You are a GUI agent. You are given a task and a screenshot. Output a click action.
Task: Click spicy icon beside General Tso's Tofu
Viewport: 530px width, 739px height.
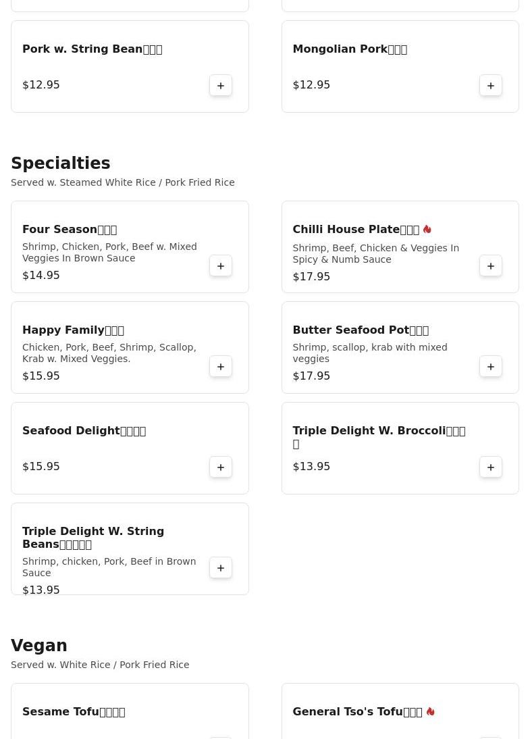(x=430, y=712)
